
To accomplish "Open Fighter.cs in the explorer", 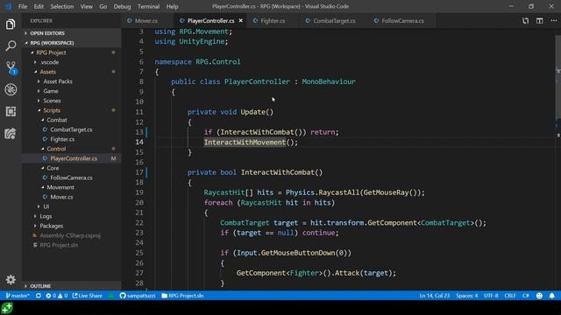I will pyautogui.click(x=72, y=139).
